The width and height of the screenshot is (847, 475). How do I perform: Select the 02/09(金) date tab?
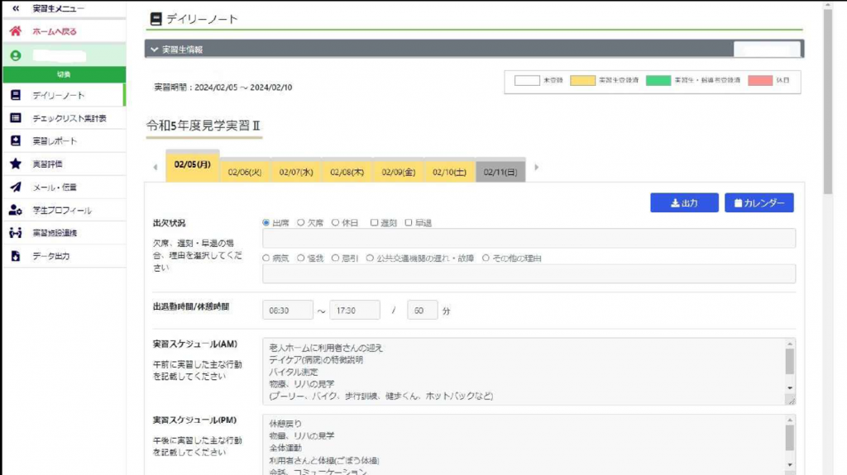[399, 172]
